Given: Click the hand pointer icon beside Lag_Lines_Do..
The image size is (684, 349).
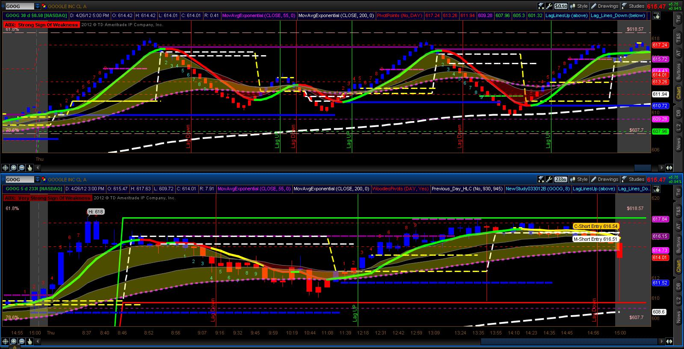Looking at the screenshot, I should (657, 189).
